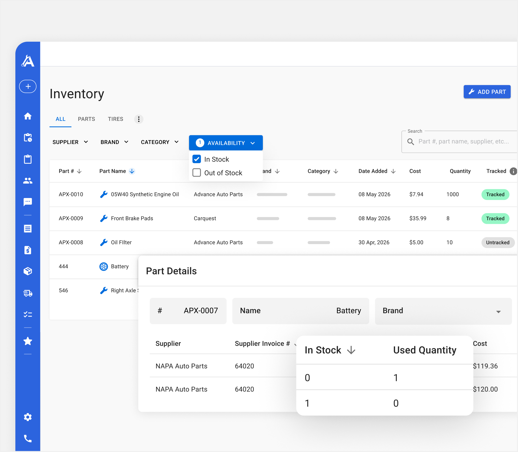Open the invoice dollar document icon
Image resolution: width=518 pixels, height=452 pixels.
tap(28, 250)
